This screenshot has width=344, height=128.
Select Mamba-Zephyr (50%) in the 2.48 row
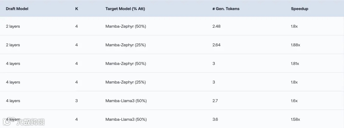(125, 26)
